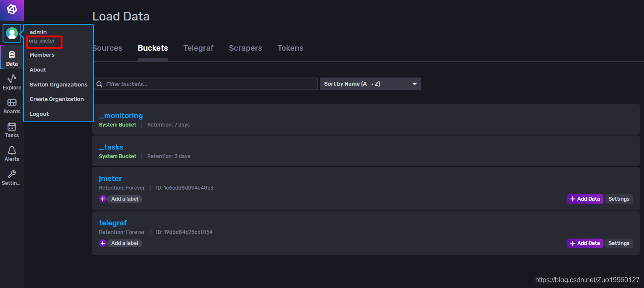Click Add Data for jmeter bucket
This screenshot has height=288, width=644.
click(x=585, y=199)
